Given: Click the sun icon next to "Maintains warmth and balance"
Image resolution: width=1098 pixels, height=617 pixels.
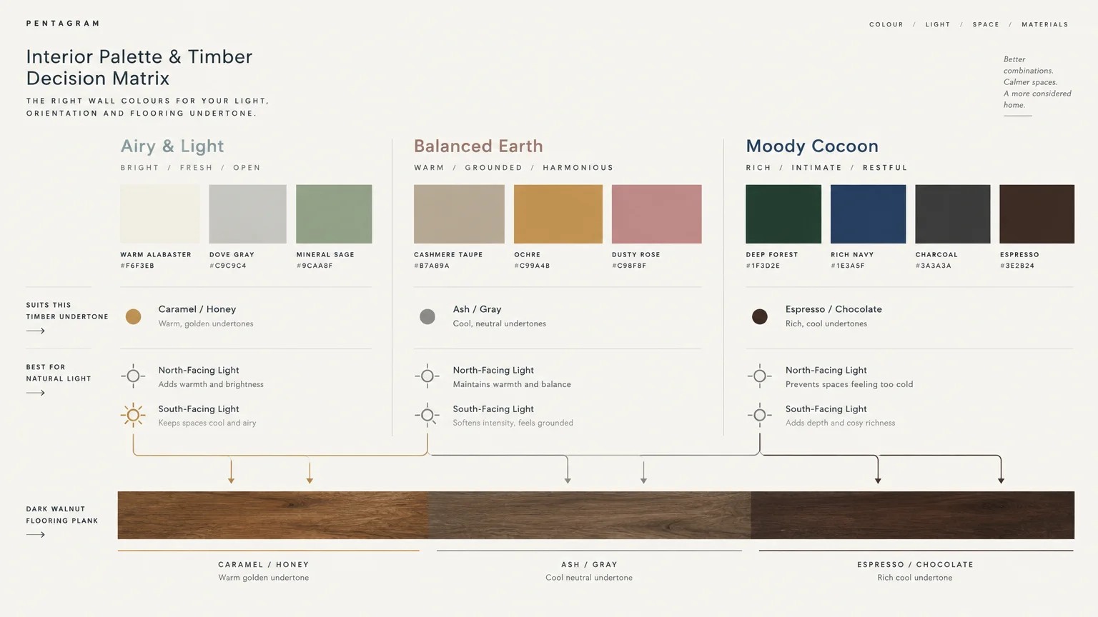Looking at the screenshot, I should click(x=427, y=376).
